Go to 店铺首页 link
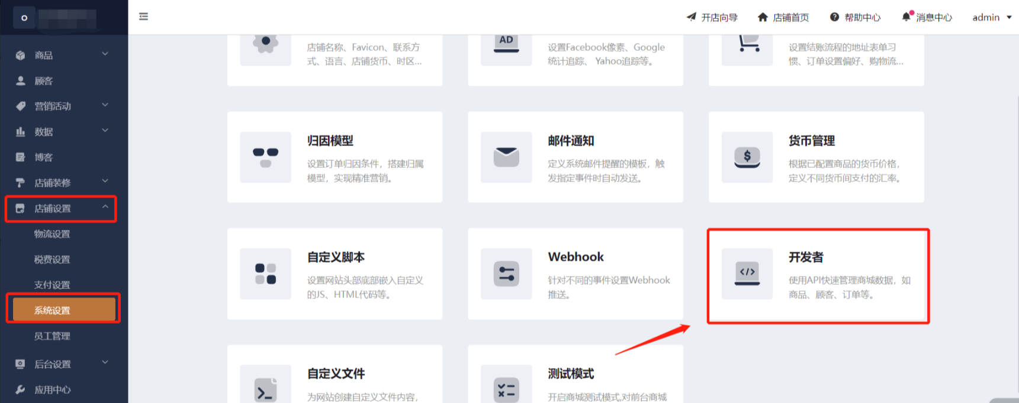Viewport: 1019px width, 403px height. (x=783, y=17)
